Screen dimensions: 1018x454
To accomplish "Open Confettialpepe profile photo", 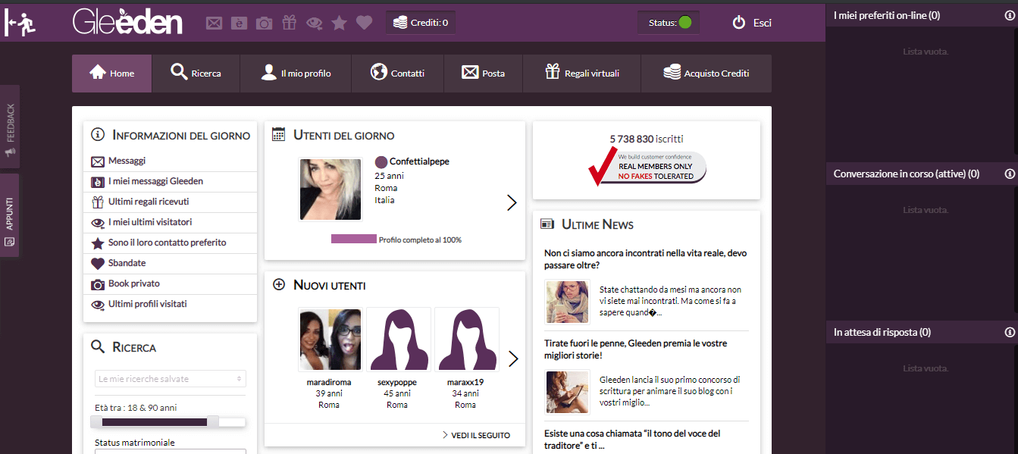I will pos(330,189).
